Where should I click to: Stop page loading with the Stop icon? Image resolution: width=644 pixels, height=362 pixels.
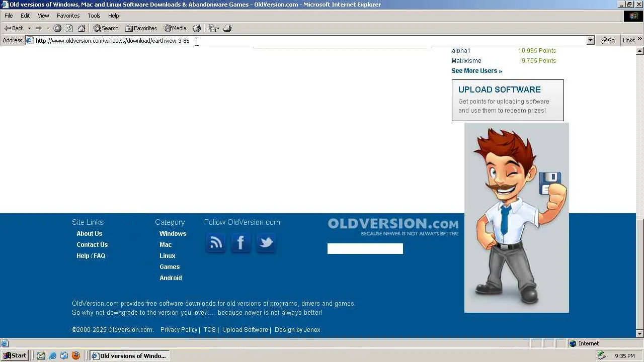tap(57, 28)
